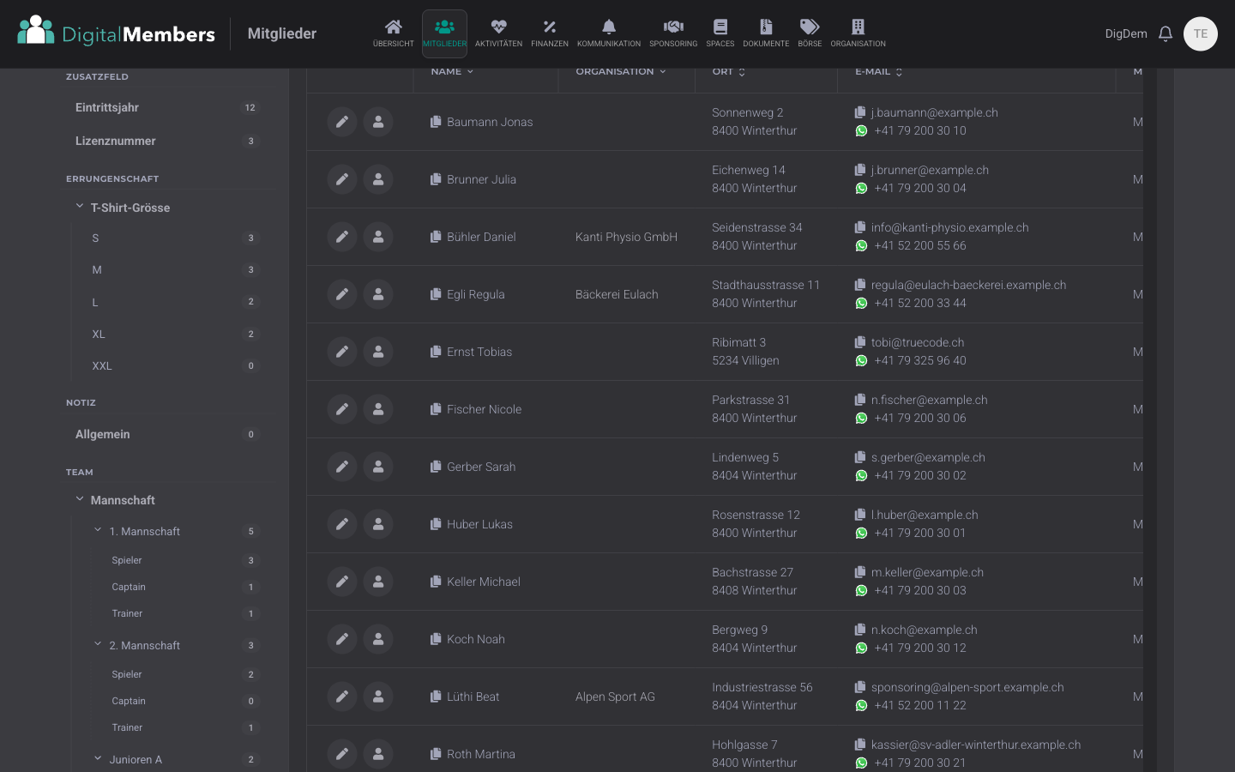The width and height of the screenshot is (1235, 772).
Task: Open the Börse section
Action: point(810,33)
